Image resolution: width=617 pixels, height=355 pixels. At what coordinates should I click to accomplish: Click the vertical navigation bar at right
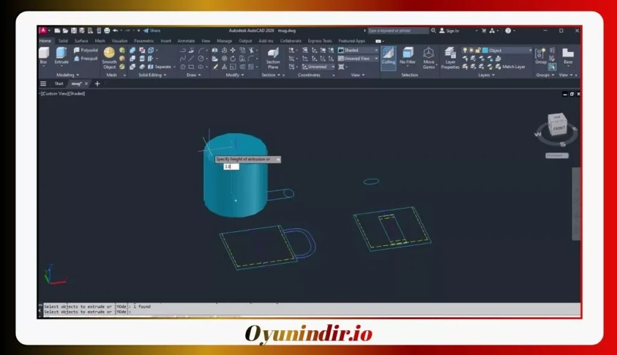click(576, 203)
